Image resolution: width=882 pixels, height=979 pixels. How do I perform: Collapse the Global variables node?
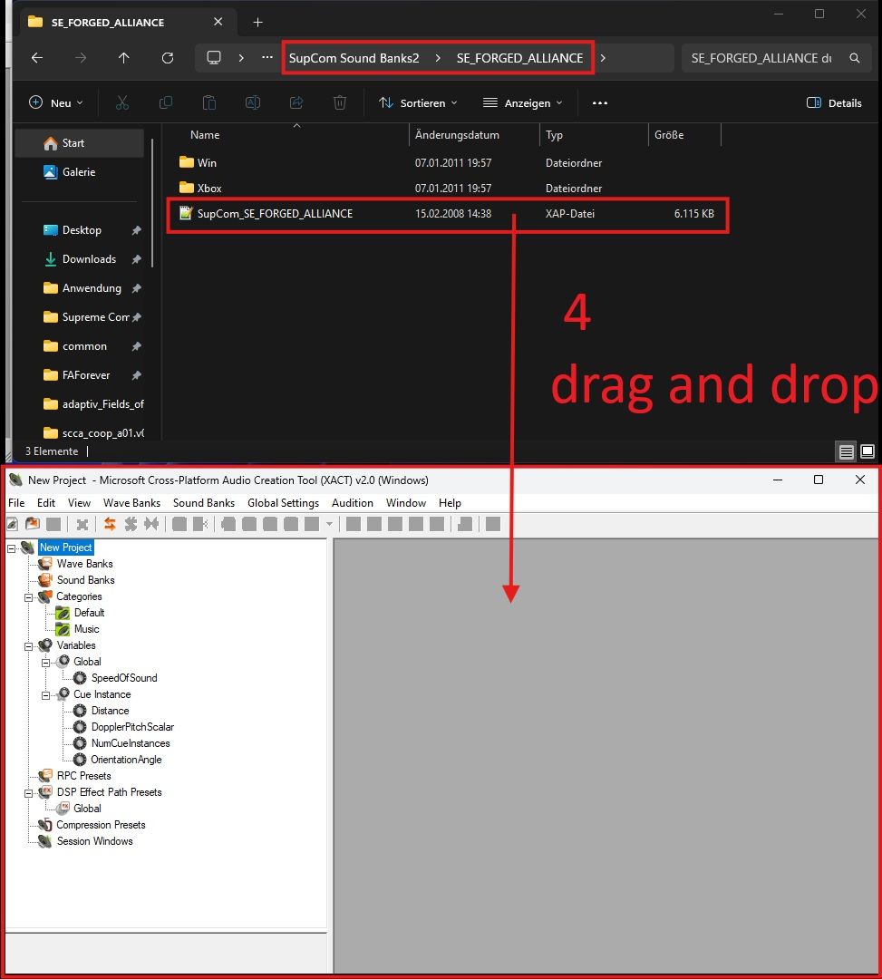[45, 663]
